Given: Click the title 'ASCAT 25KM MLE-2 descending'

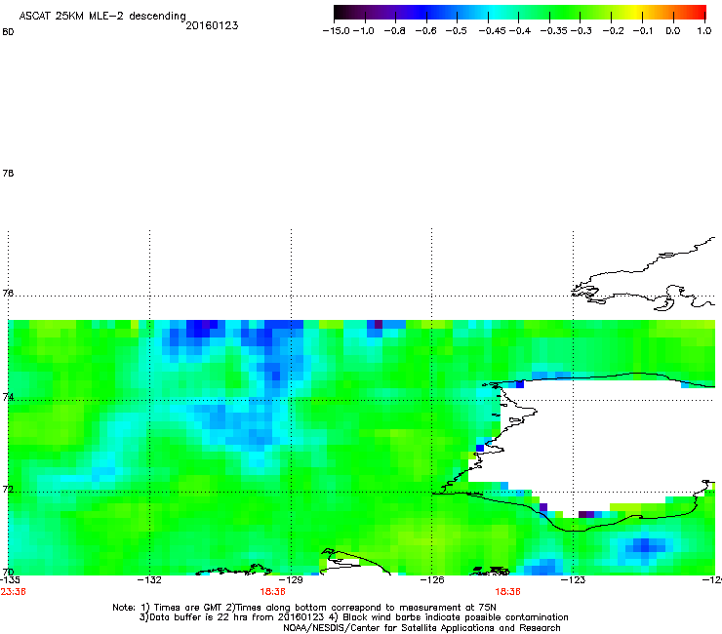Looking at the screenshot, I should coord(102,16).
